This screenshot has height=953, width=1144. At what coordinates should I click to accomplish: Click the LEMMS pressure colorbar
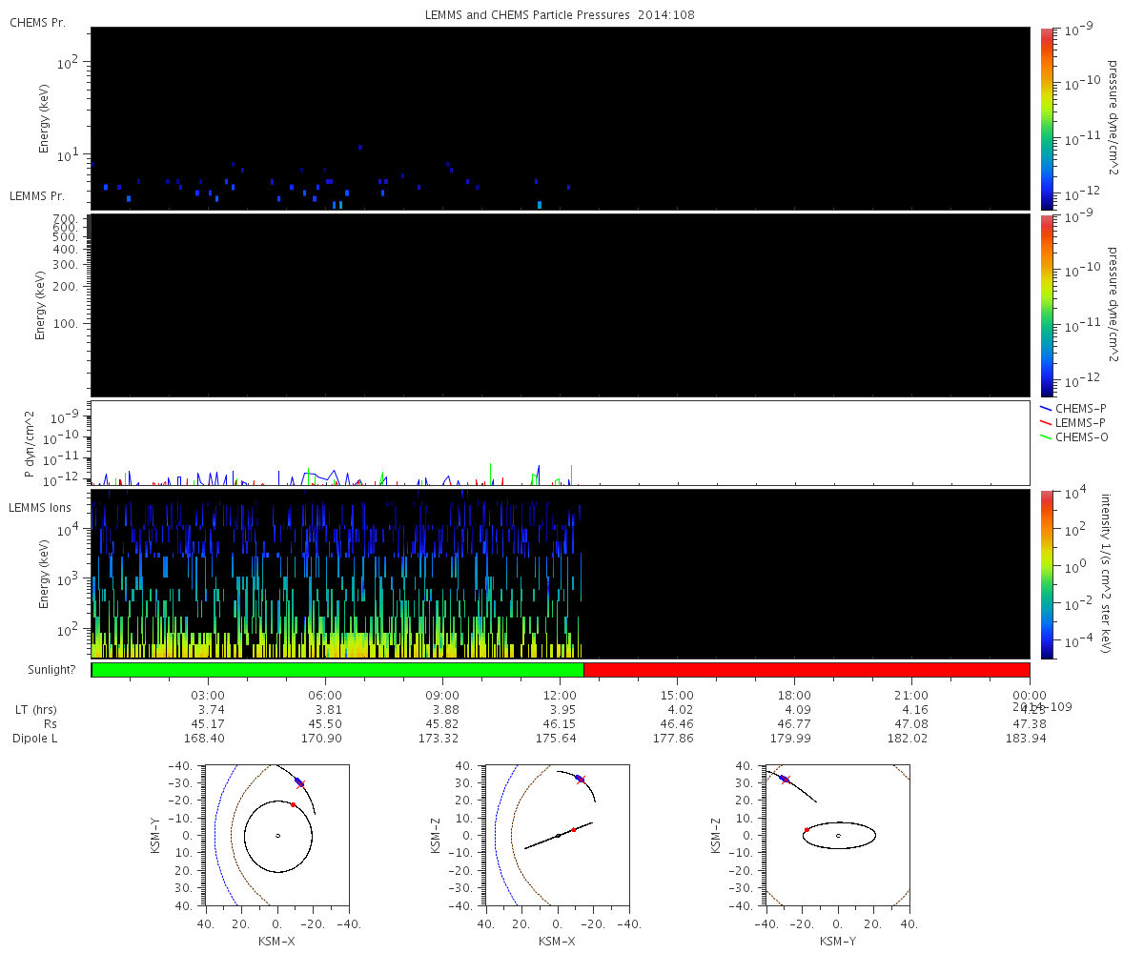1046,305
